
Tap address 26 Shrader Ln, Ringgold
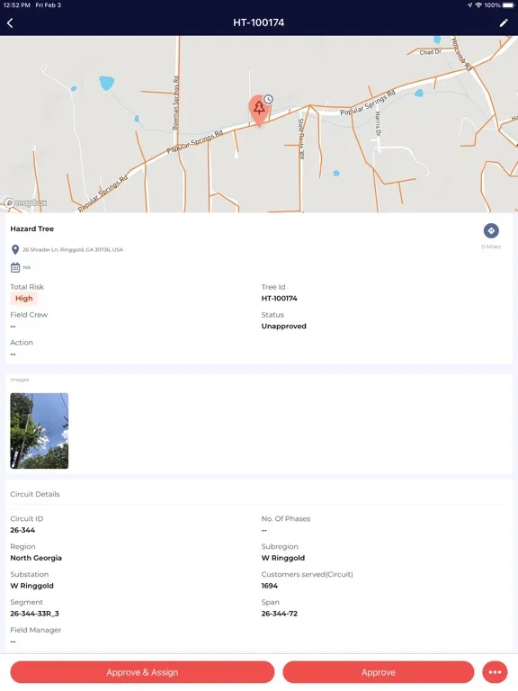tap(73, 250)
